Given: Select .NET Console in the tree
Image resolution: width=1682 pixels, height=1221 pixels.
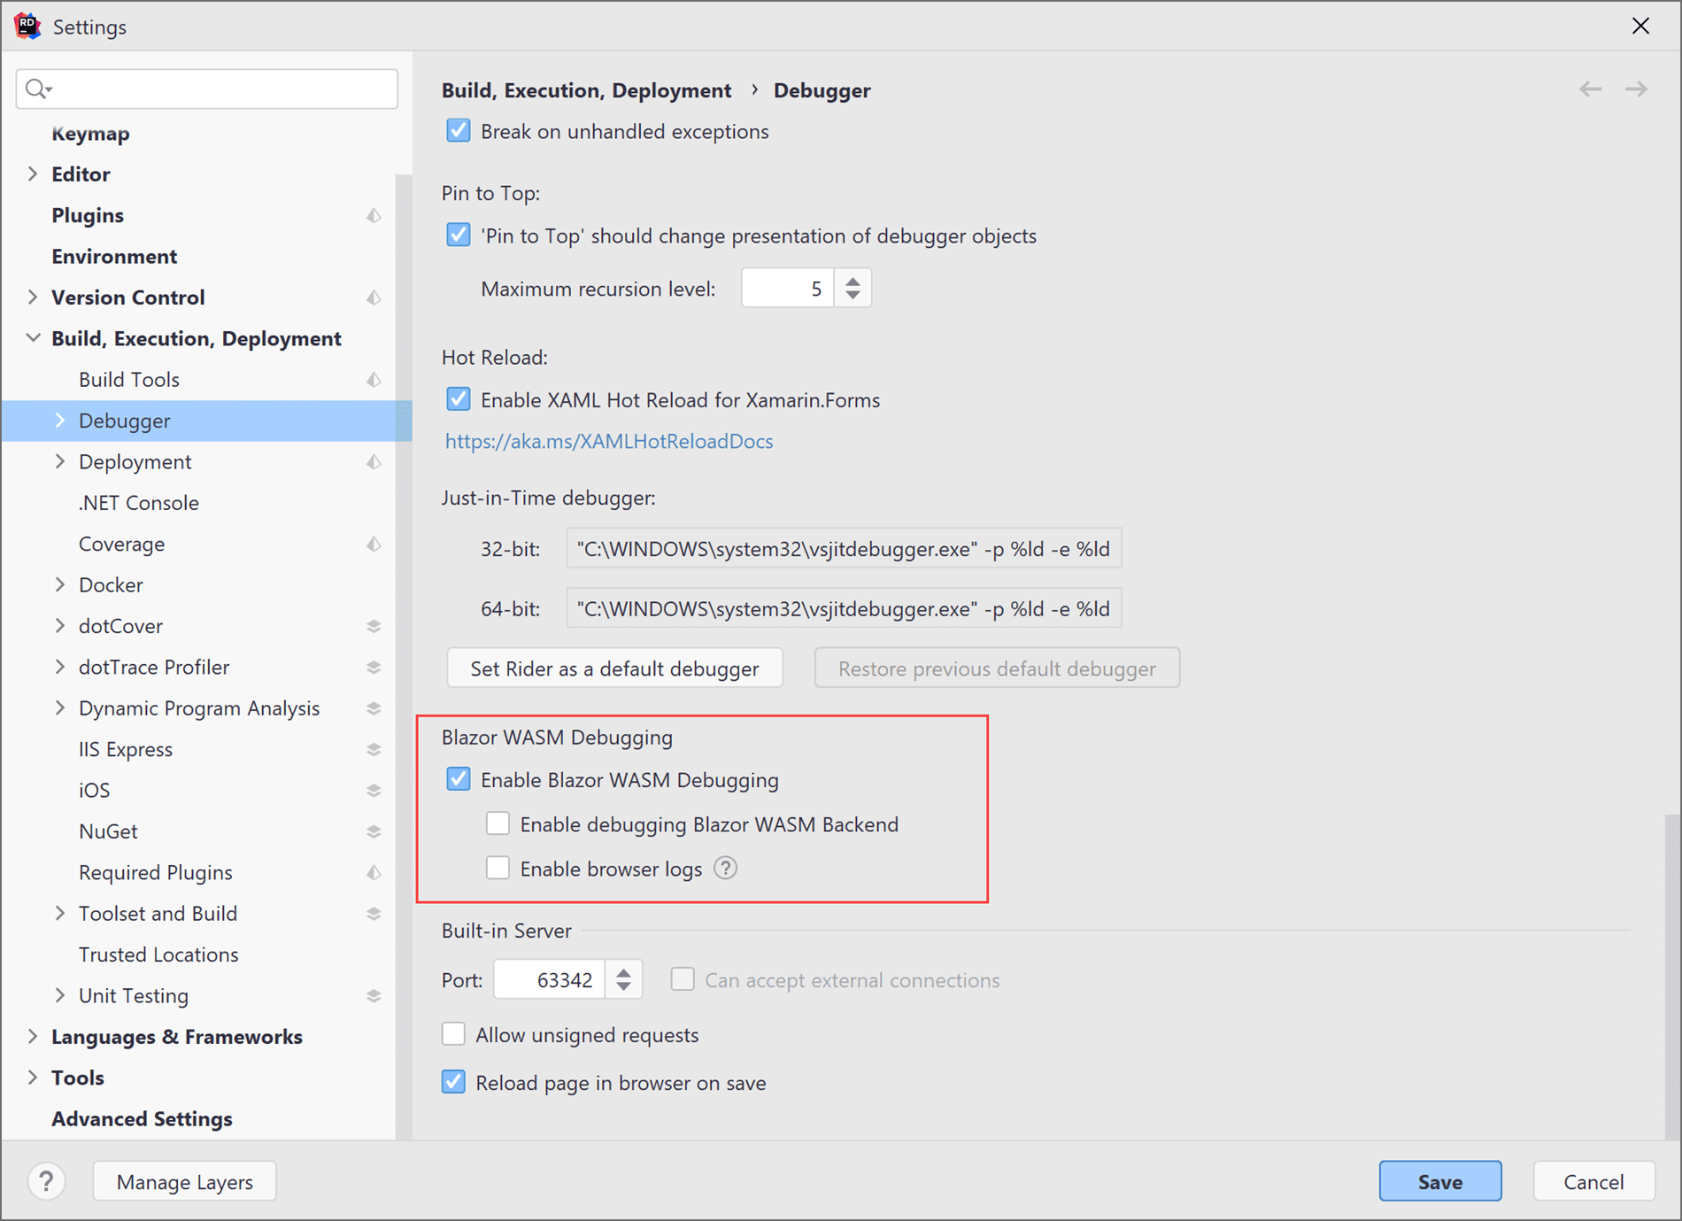Looking at the screenshot, I should (x=139, y=503).
